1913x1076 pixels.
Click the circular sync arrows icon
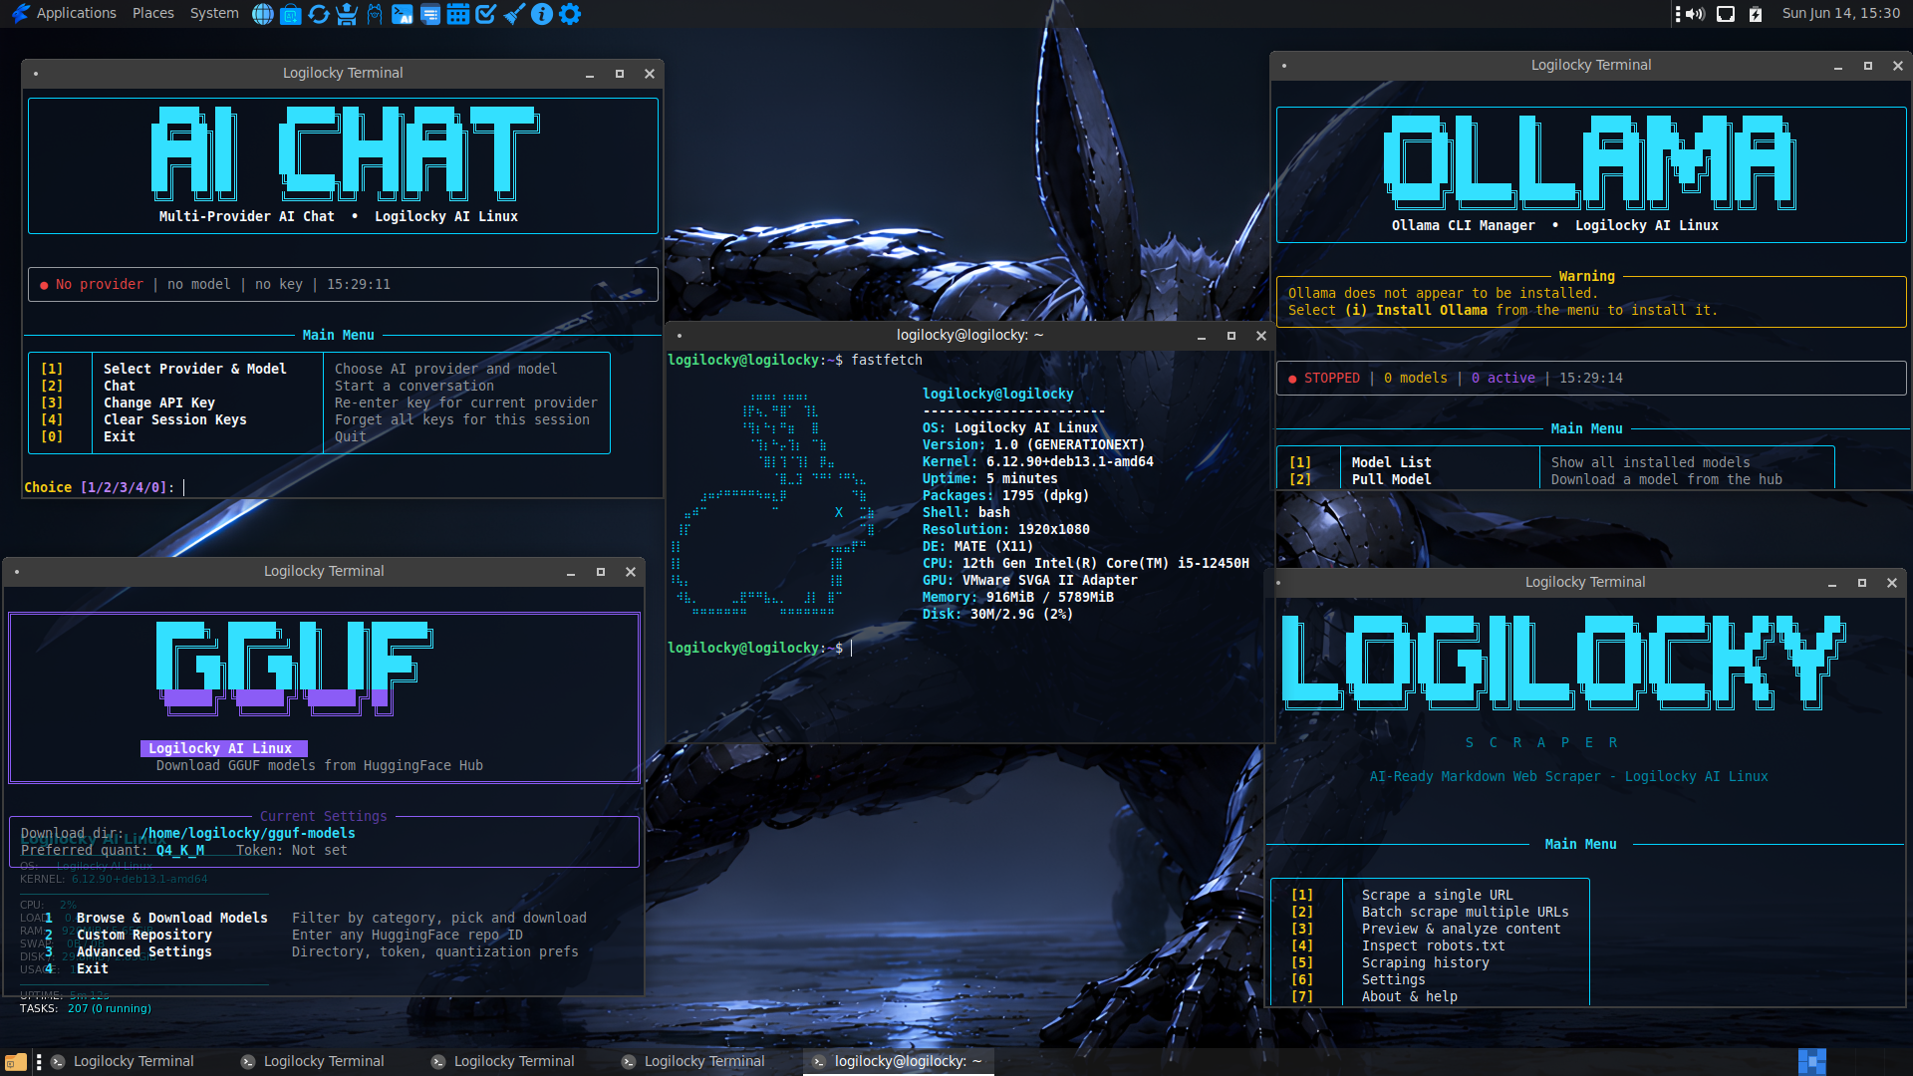pos(319,14)
